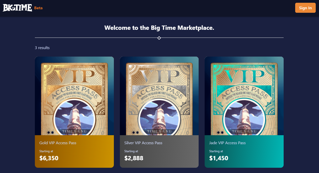Viewport: 319px width, 173px height.
Task: Click the Time's End tower emblem on jade pass
Action: 244,118
